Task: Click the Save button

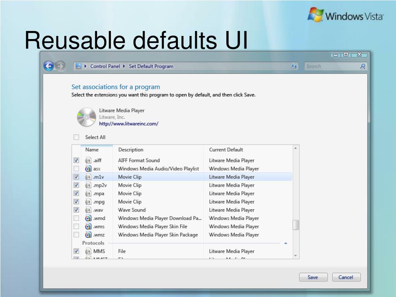Action: 313,277
